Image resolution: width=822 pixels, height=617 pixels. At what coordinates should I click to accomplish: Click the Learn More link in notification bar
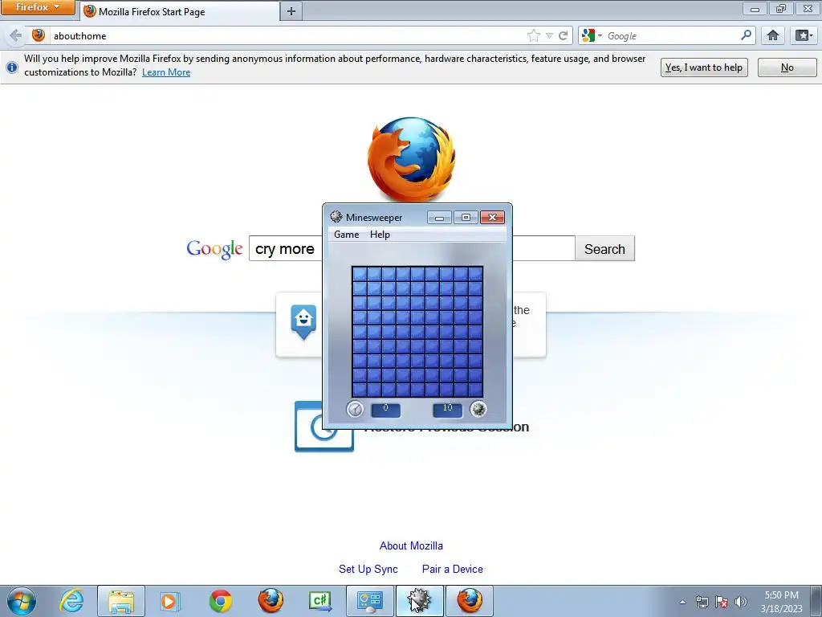[166, 72]
